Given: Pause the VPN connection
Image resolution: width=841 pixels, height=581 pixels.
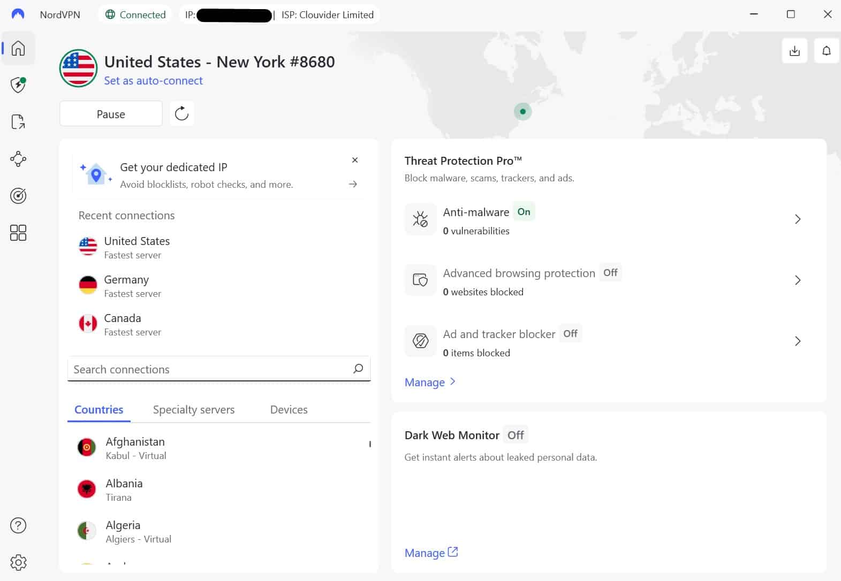Looking at the screenshot, I should pyautogui.click(x=111, y=114).
